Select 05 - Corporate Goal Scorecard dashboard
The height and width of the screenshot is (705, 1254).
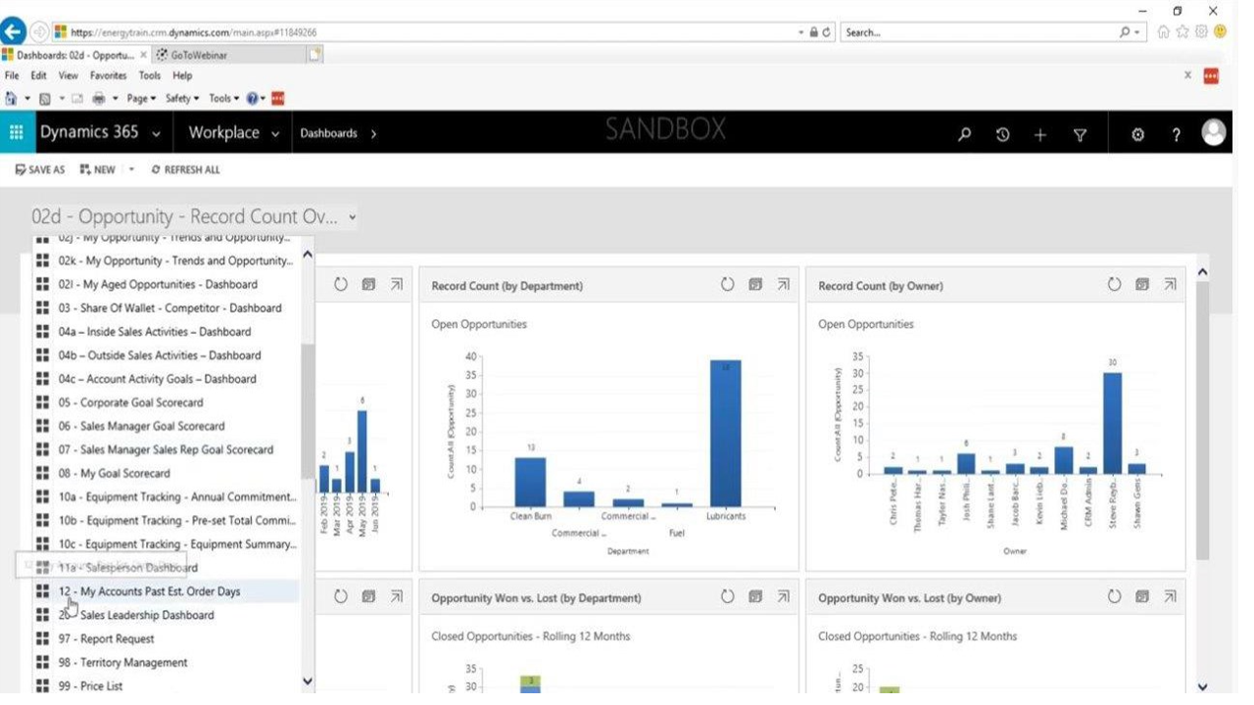click(165, 402)
